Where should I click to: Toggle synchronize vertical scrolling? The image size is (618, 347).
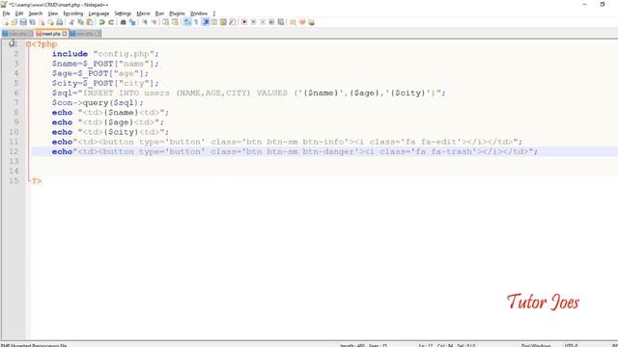[x=166, y=22]
